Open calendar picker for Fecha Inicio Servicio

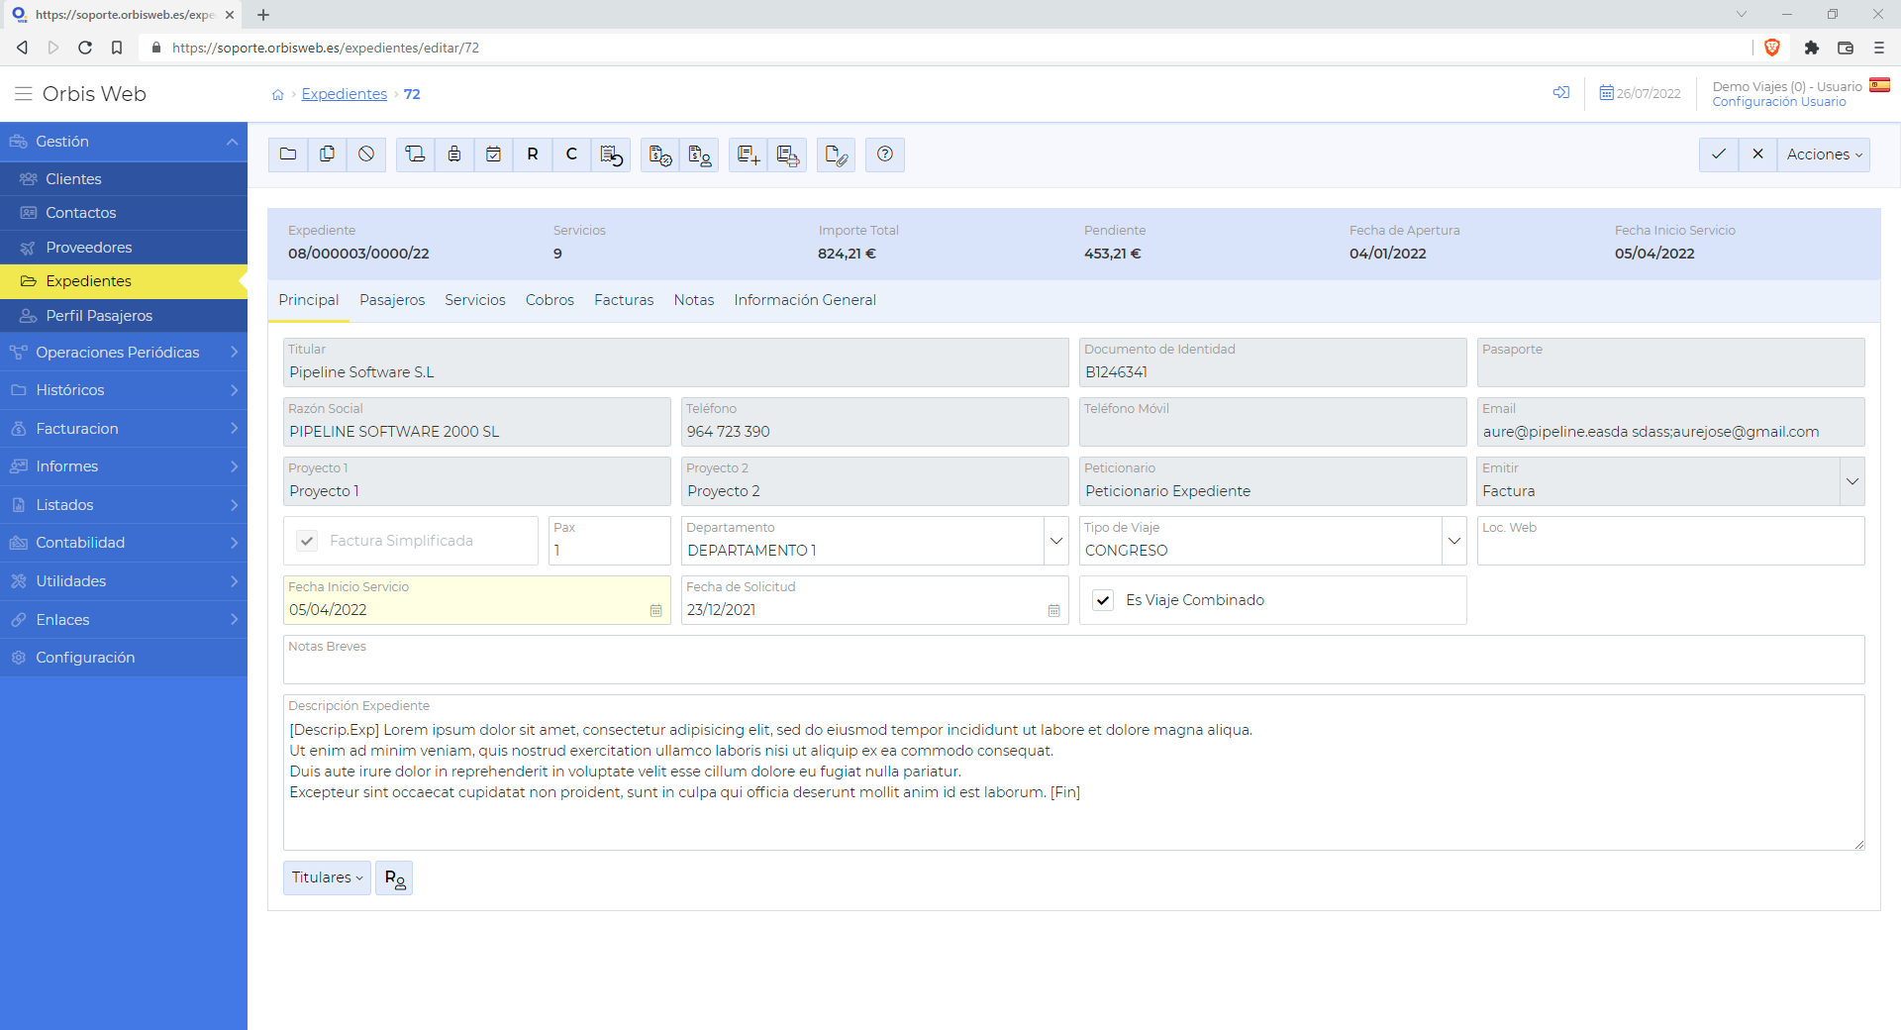pos(655,611)
